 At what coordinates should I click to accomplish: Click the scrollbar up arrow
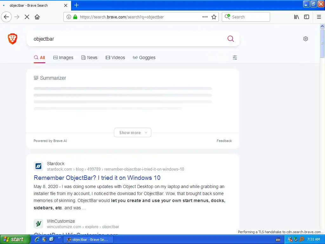322,26
